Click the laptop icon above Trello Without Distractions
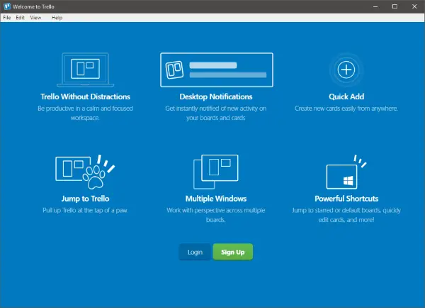 point(86,70)
